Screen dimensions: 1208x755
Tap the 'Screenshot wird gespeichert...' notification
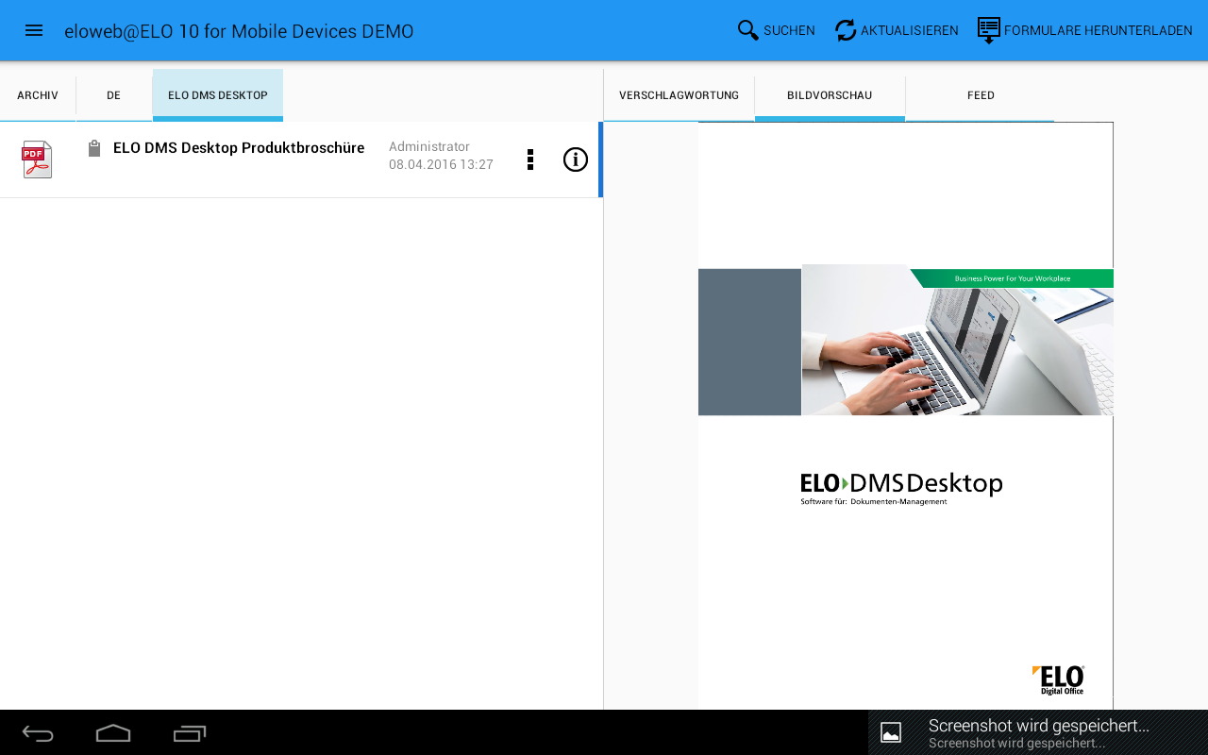click(1038, 732)
